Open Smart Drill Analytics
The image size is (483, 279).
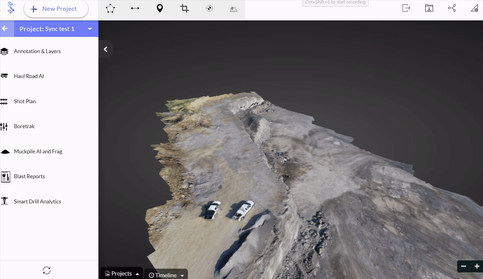[37, 202]
